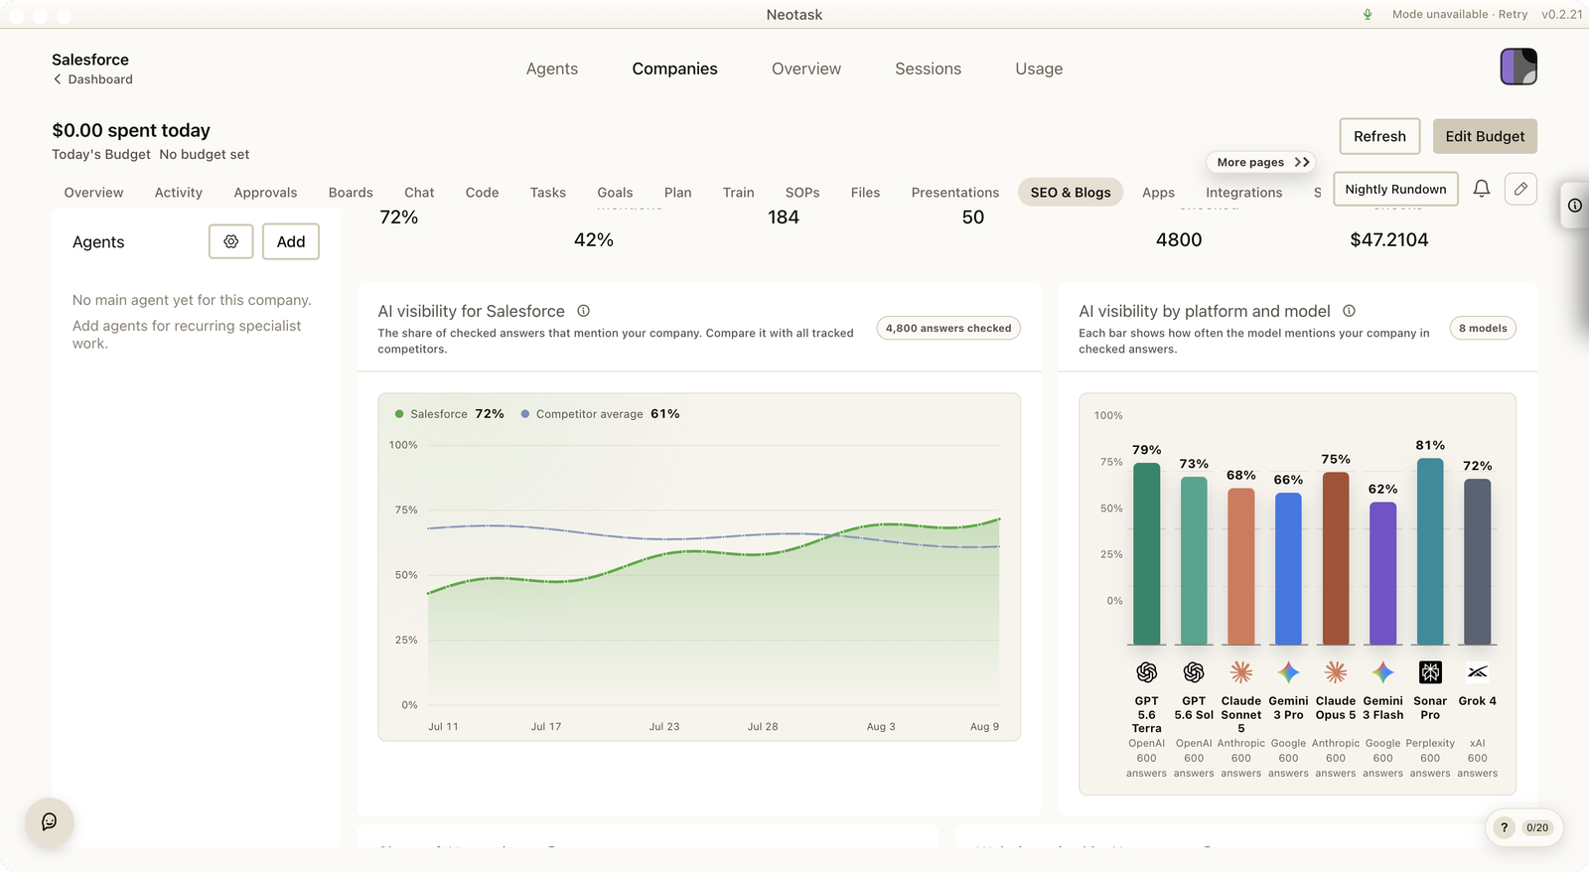Click the Salesforce 72% legend entry
1589x872 pixels.
450,414
